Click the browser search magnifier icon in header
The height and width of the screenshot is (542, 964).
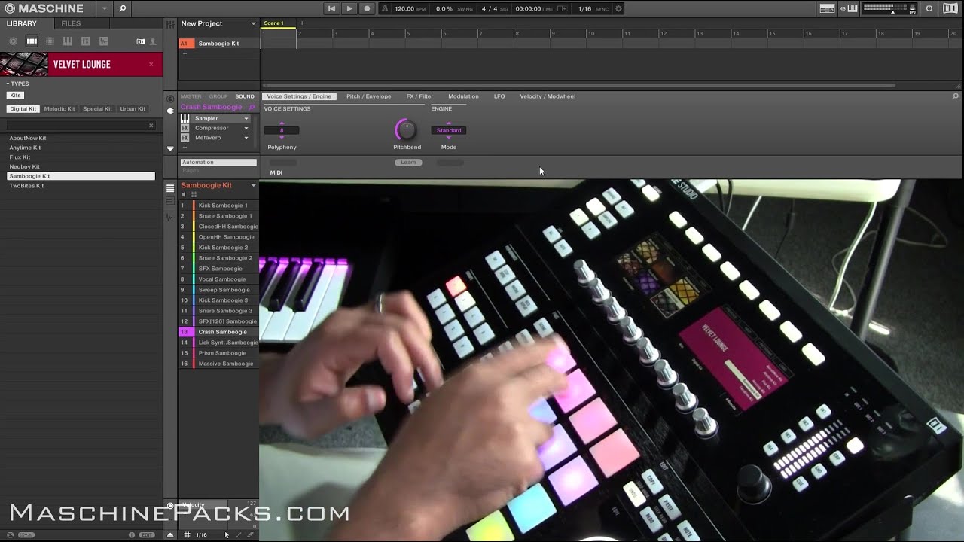click(x=122, y=8)
